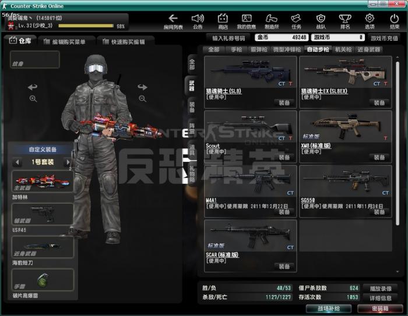
Task: Select the grenade slot 破片高爆雷
Action: click(x=43, y=279)
